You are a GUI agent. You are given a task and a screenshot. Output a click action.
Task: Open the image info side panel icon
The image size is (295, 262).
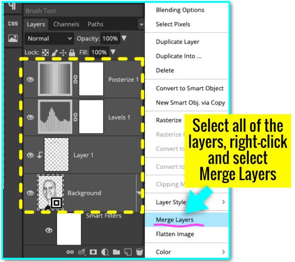(13, 38)
